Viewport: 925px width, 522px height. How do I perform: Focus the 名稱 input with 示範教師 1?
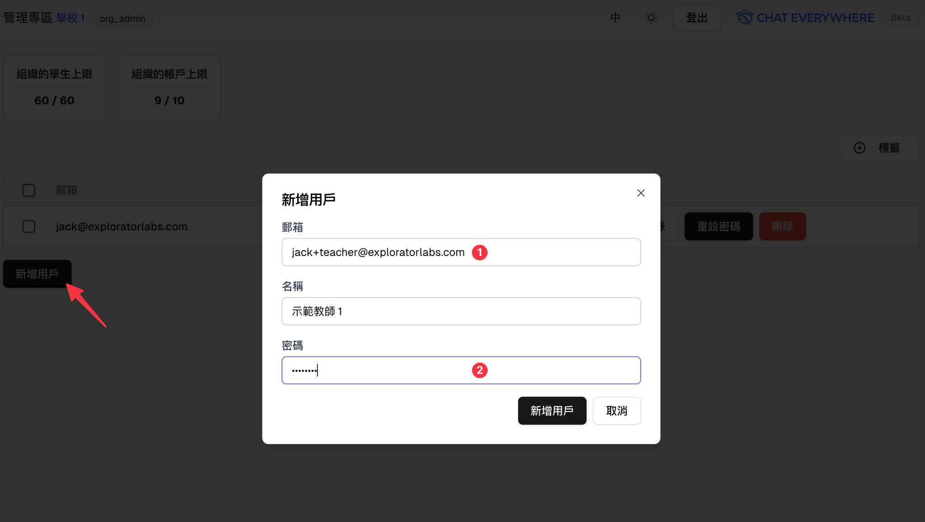point(461,311)
